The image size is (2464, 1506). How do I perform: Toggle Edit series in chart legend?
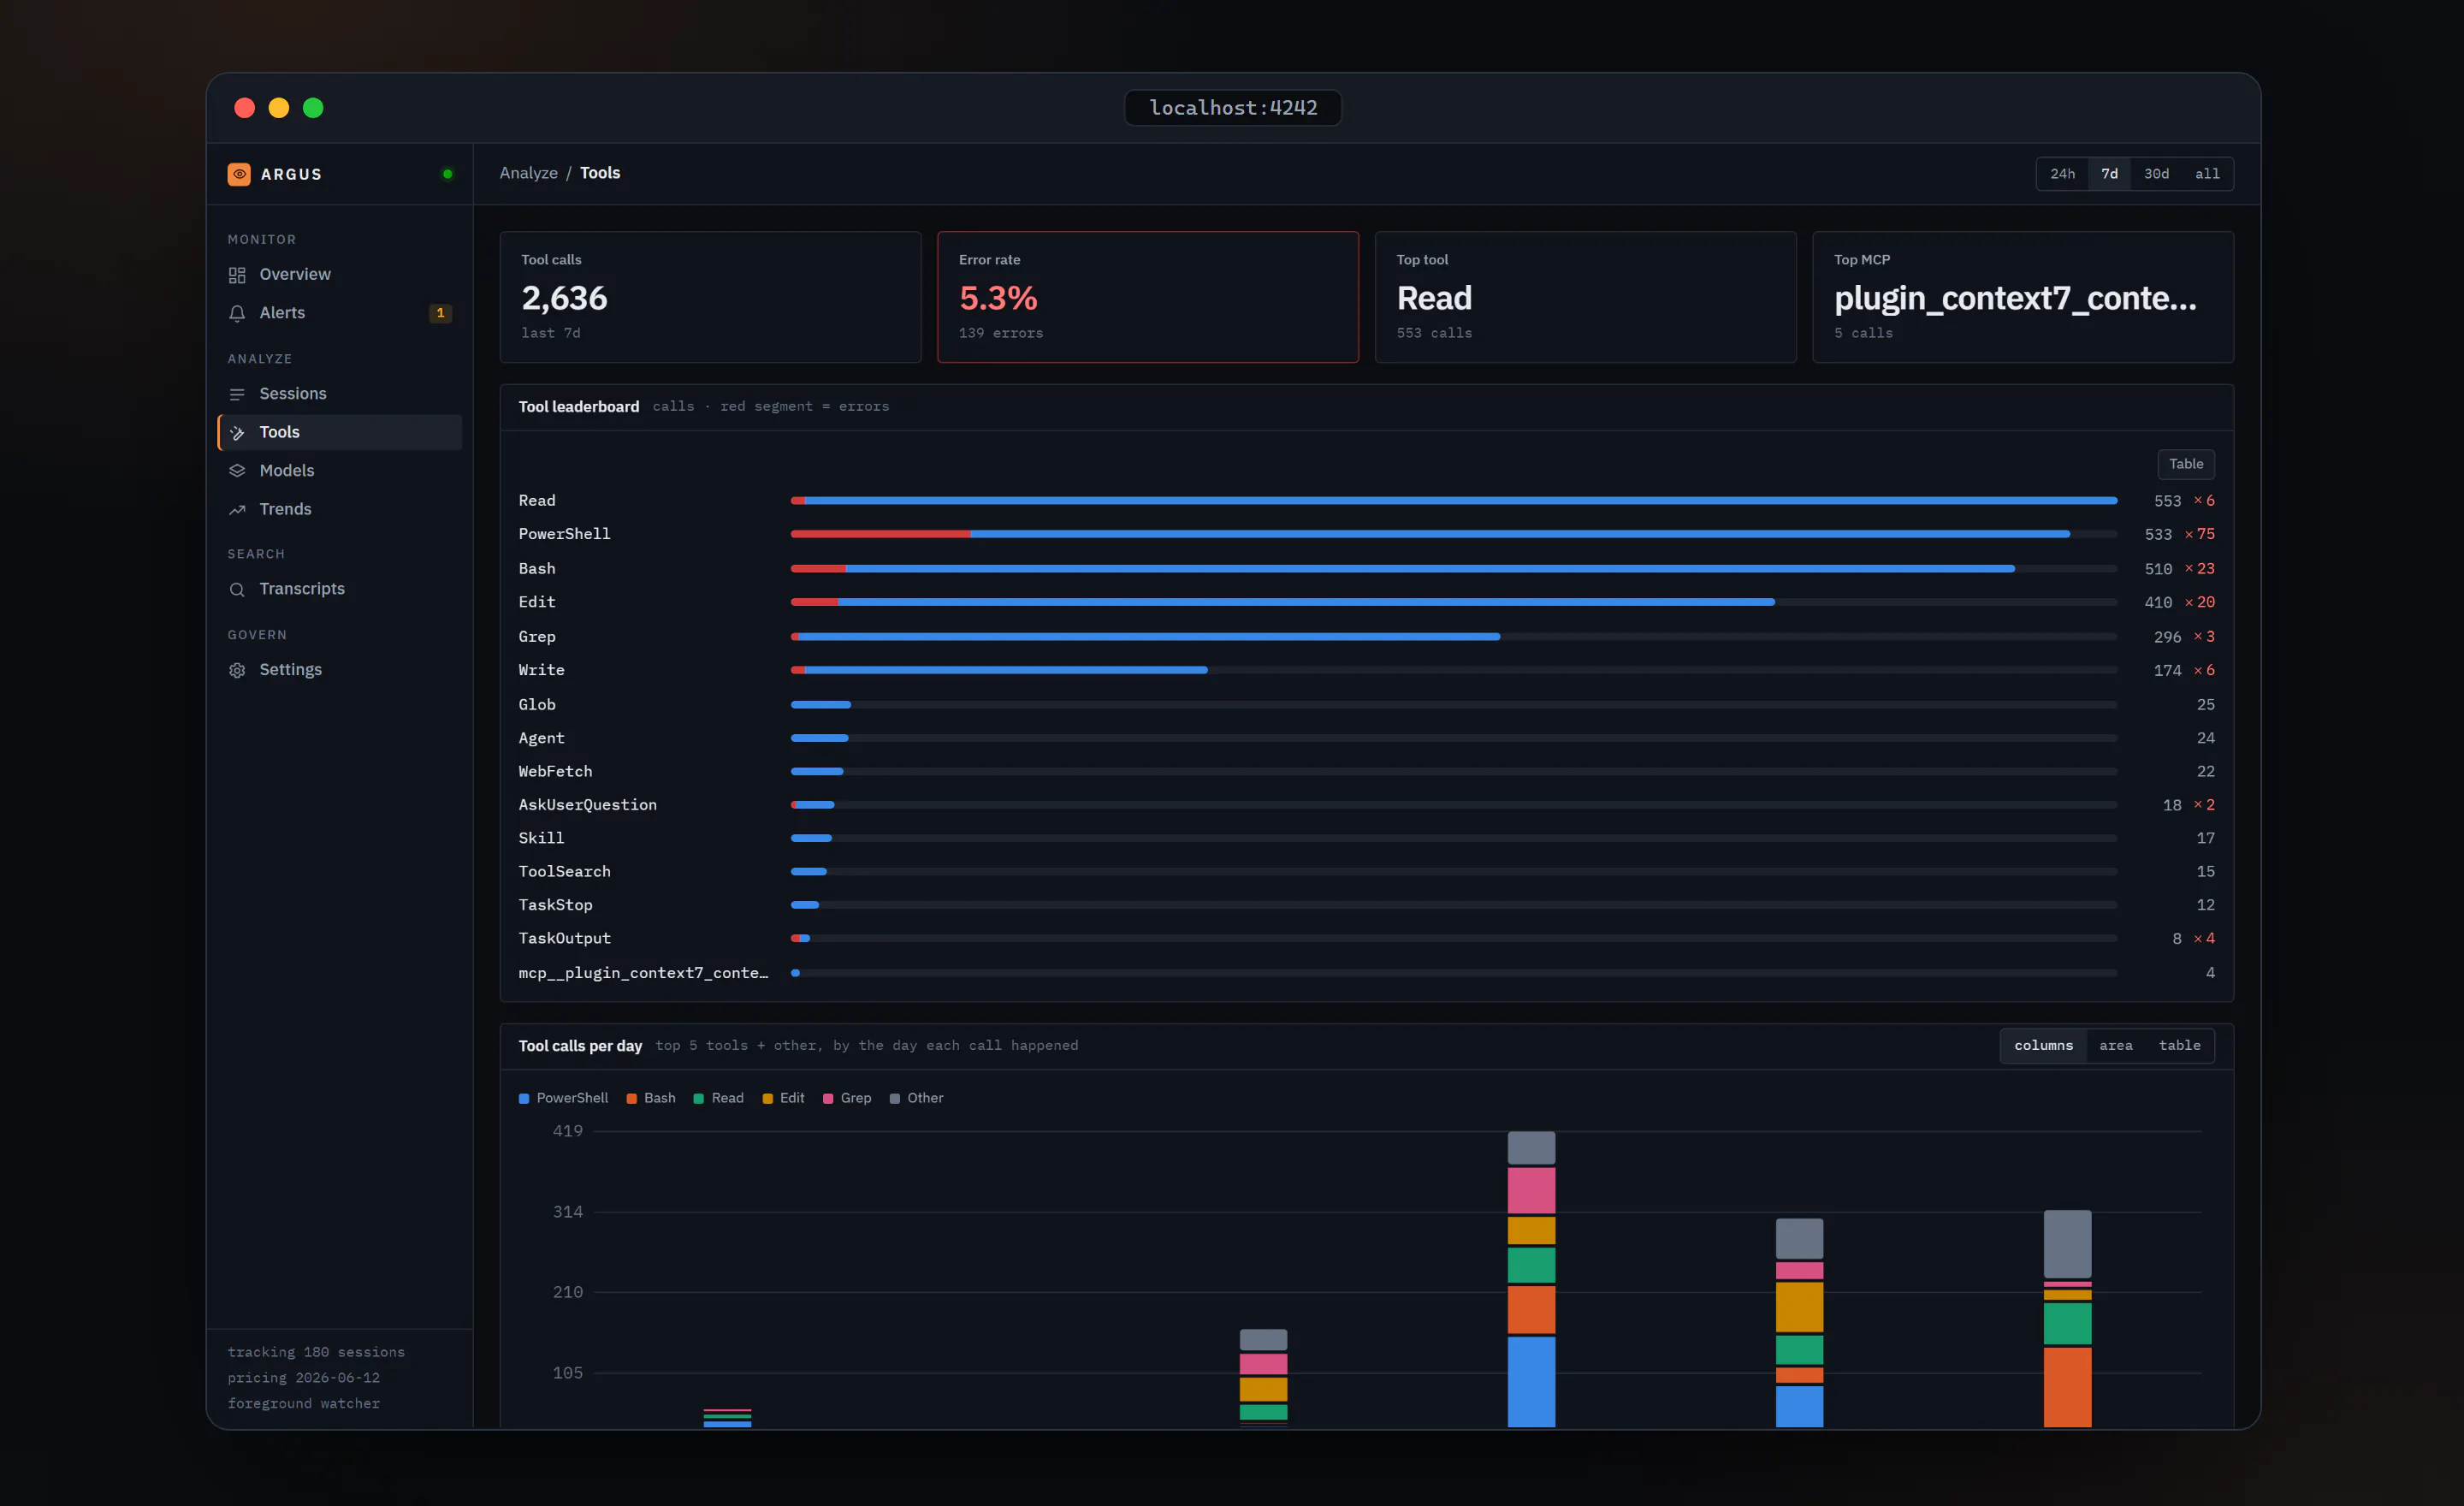[x=783, y=1098]
